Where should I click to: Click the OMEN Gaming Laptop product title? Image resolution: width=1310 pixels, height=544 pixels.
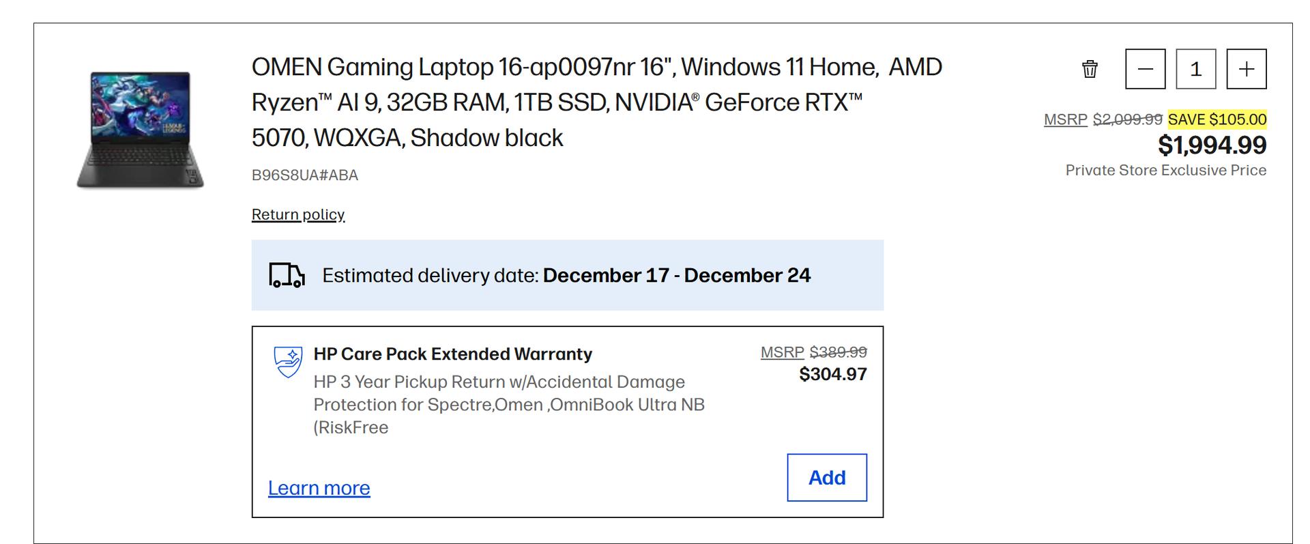coord(596,102)
